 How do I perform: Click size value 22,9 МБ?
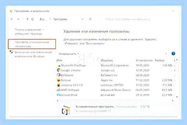[167, 95]
